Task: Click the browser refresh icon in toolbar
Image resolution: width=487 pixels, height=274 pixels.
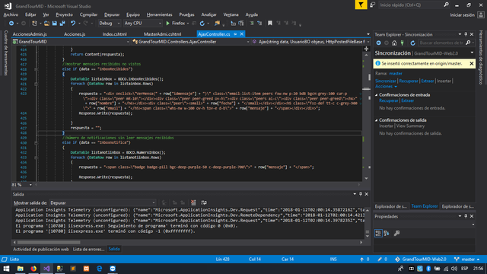Action: (202, 24)
